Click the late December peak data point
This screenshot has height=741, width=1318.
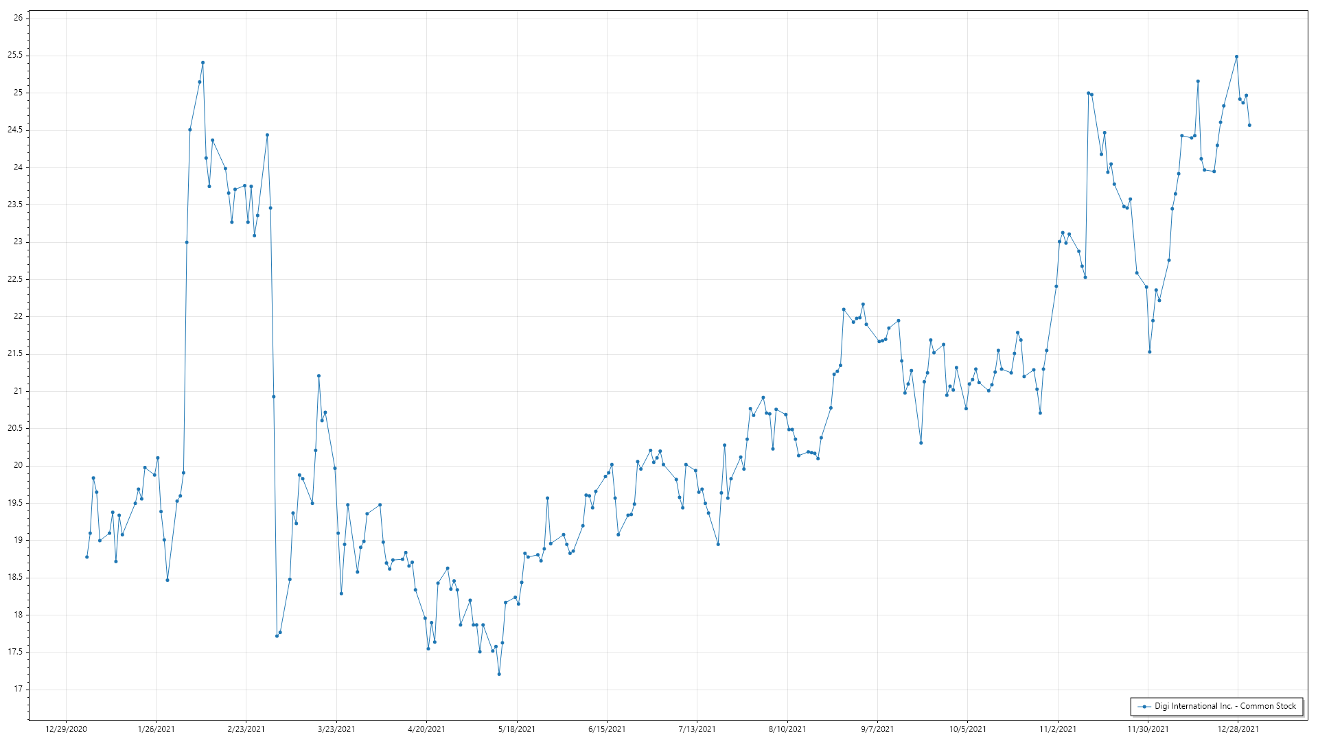coord(1236,57)
